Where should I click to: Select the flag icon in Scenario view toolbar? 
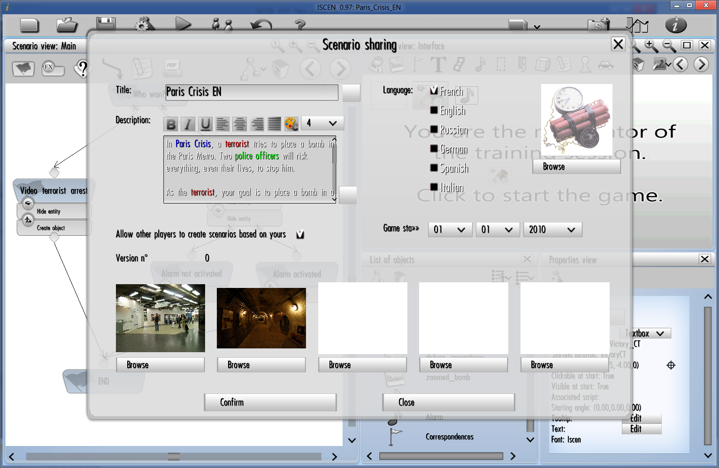point(23,69)
